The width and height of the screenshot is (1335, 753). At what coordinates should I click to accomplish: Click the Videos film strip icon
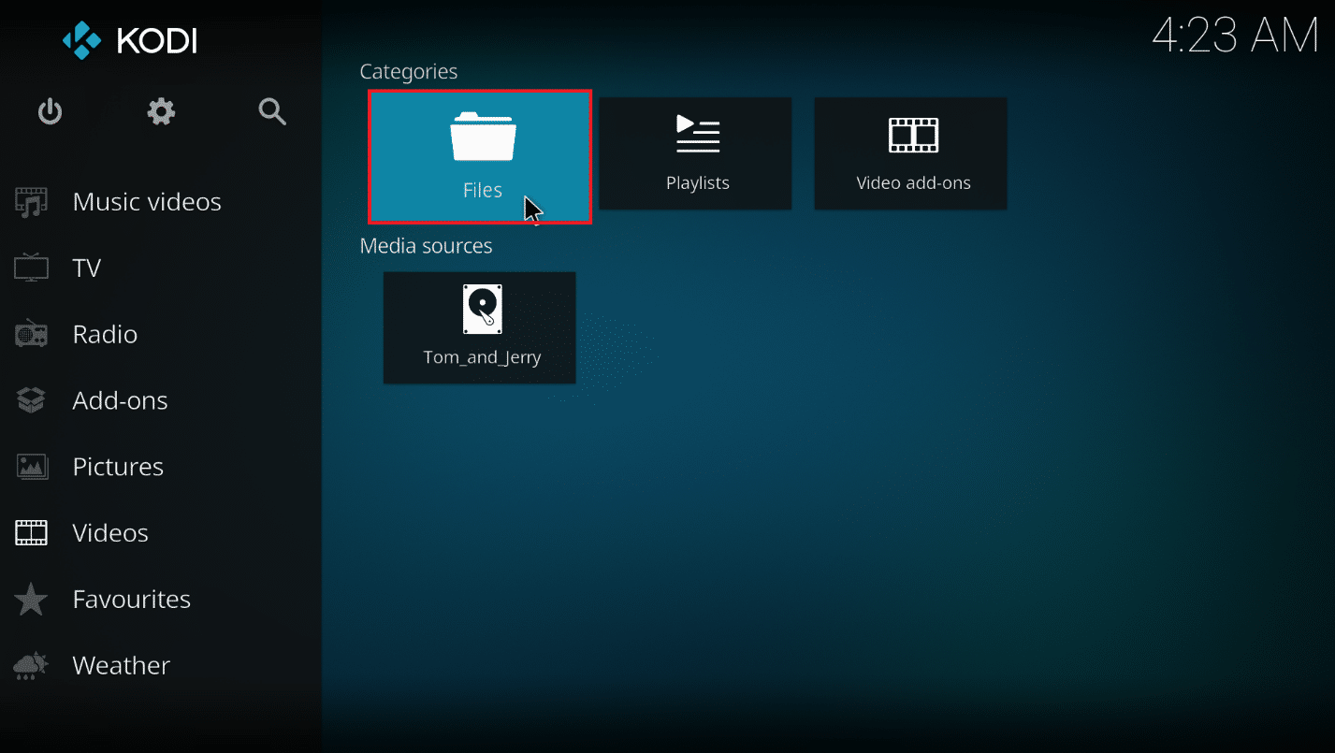[x=31, y=533]
